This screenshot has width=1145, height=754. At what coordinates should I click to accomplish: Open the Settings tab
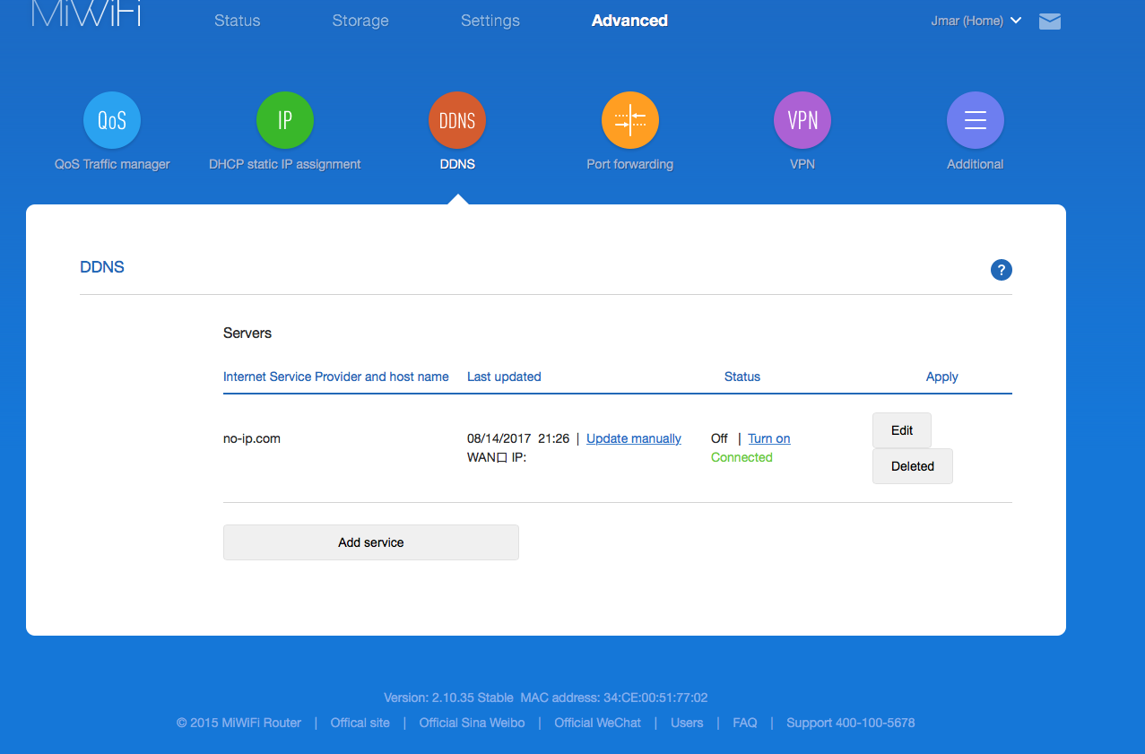pos(490,21)
